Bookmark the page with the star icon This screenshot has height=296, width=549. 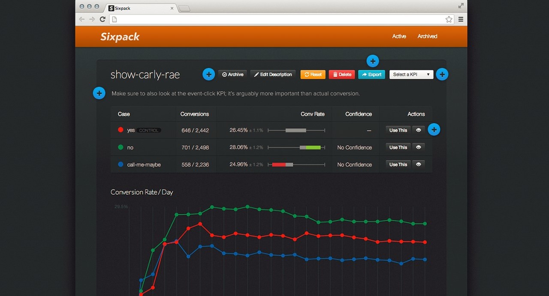(449, 19)
